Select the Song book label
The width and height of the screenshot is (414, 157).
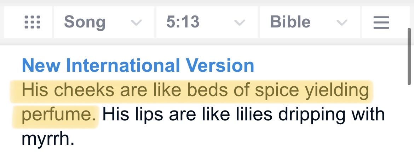point(85,23)
